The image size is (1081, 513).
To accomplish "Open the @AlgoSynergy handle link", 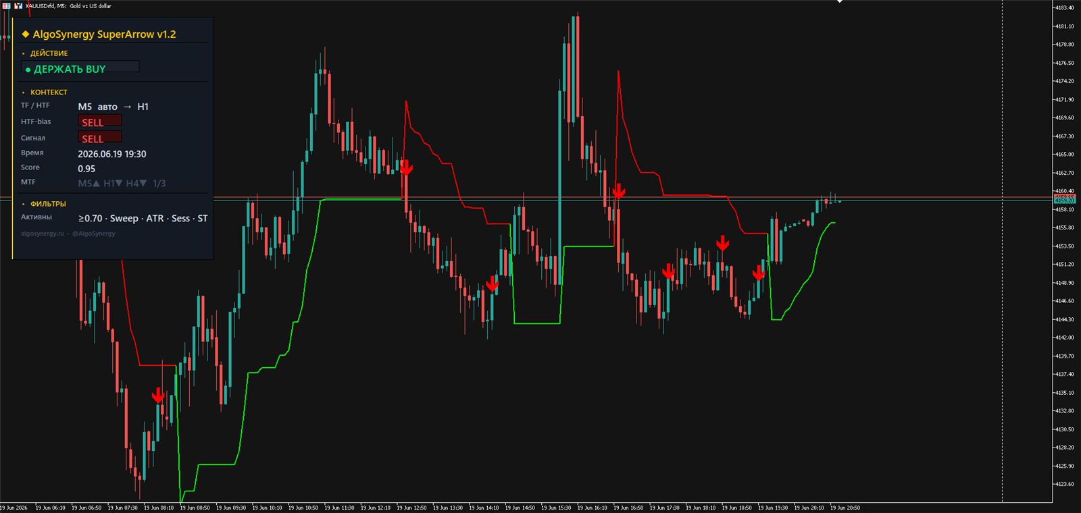I will 94,234.
